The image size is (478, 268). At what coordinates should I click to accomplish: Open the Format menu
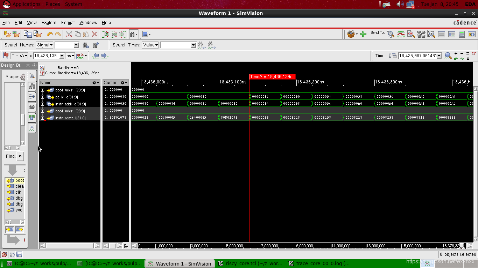[x=68, y=23]
